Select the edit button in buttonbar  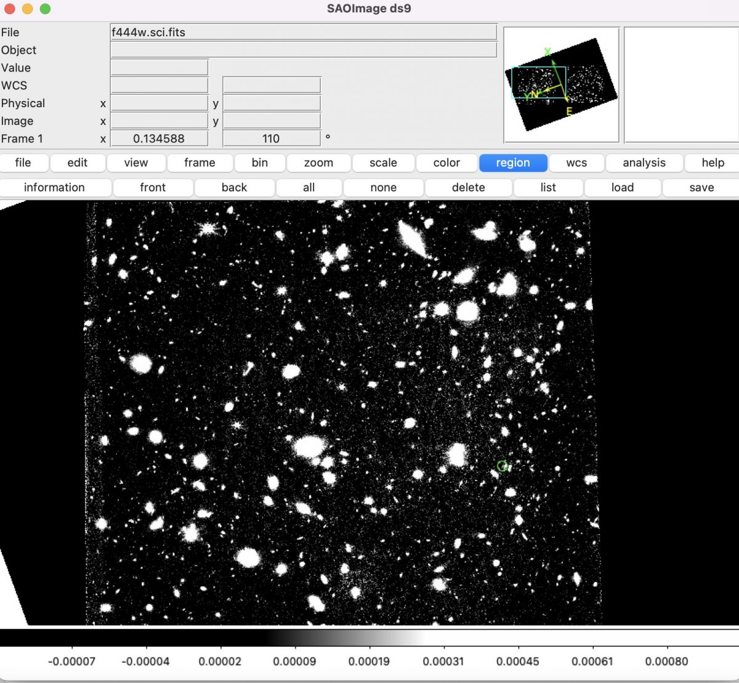point(78,163)
